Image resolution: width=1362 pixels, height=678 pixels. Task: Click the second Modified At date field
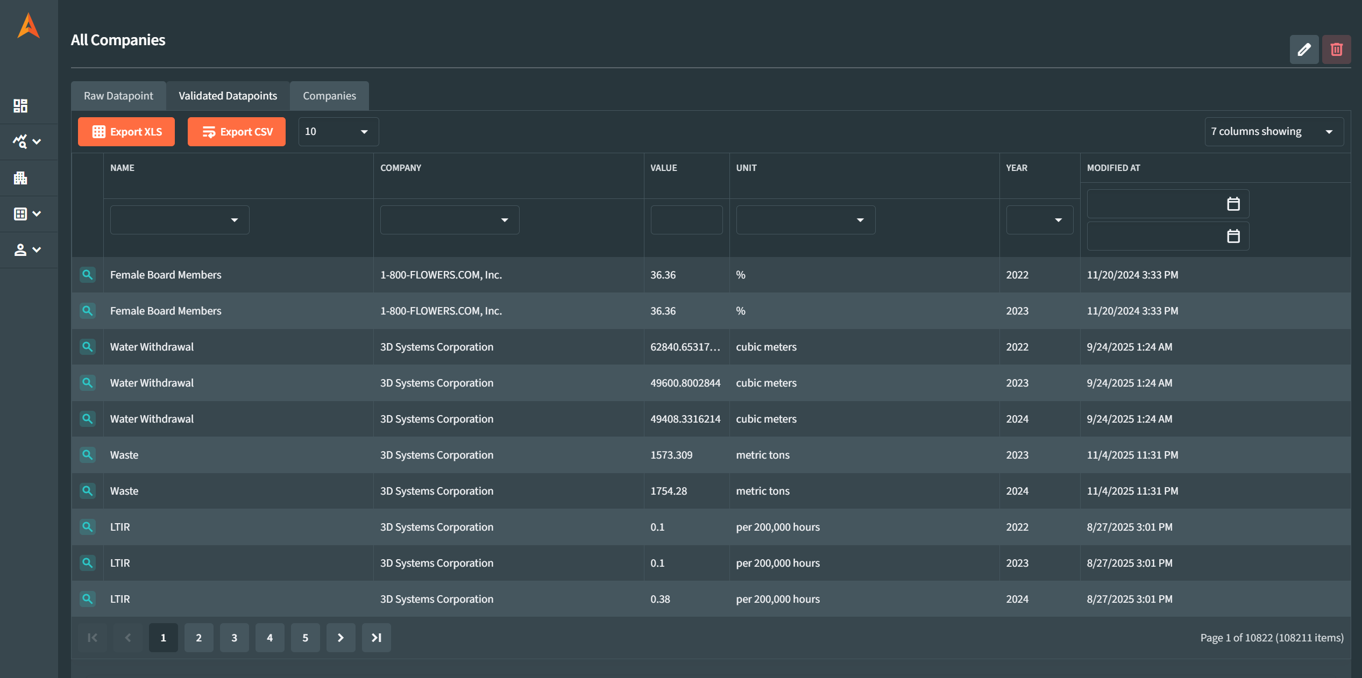(x=1168, y=236)
